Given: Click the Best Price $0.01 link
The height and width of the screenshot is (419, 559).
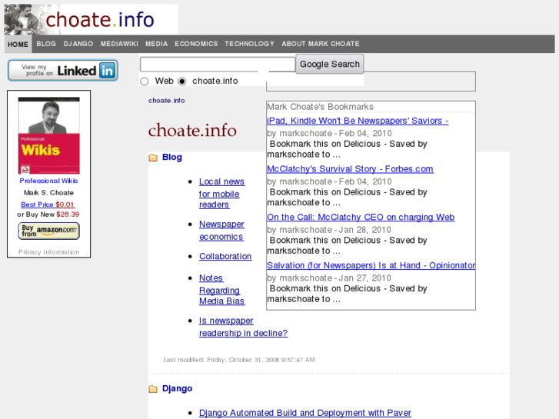Looking at the screenshot, I should (48, 205).
